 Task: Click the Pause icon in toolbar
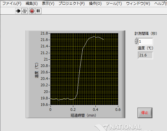tap(38, 11)
